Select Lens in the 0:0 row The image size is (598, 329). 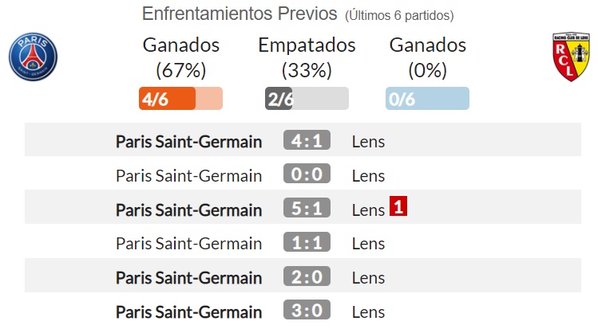(x=368, y=176)
